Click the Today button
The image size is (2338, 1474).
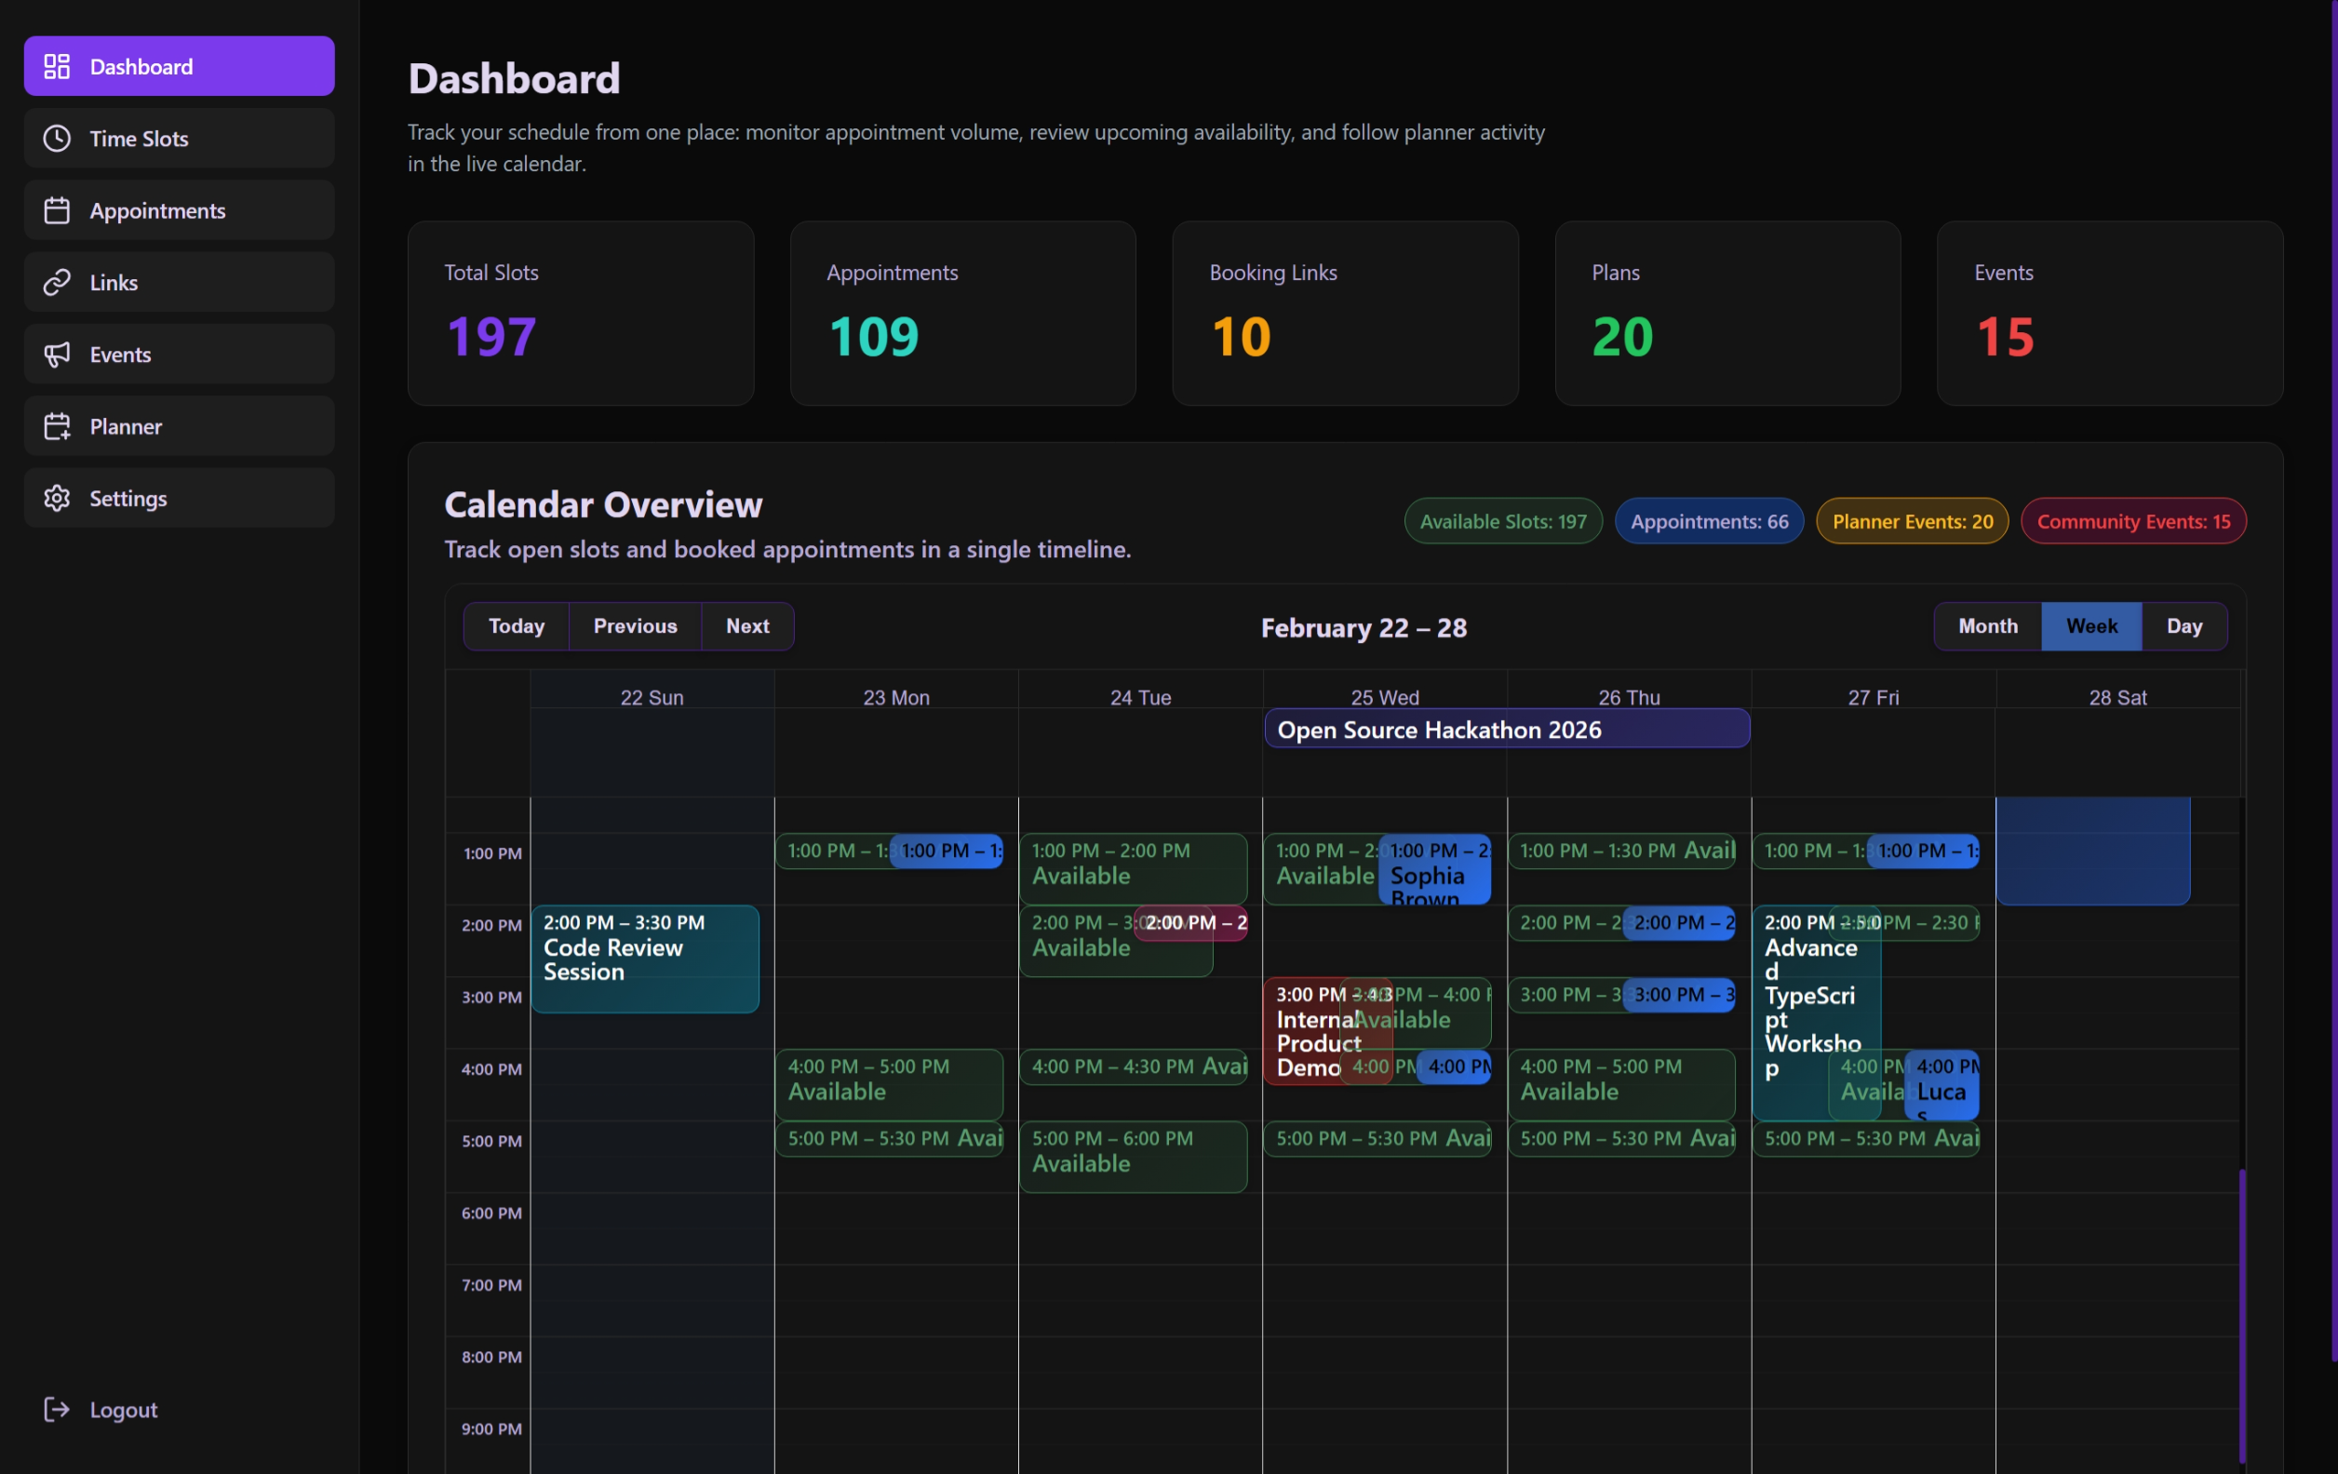[516, 626]
